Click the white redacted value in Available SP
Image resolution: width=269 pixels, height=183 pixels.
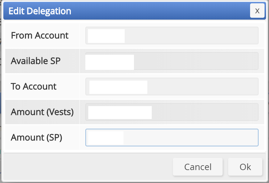click(109, 62)
